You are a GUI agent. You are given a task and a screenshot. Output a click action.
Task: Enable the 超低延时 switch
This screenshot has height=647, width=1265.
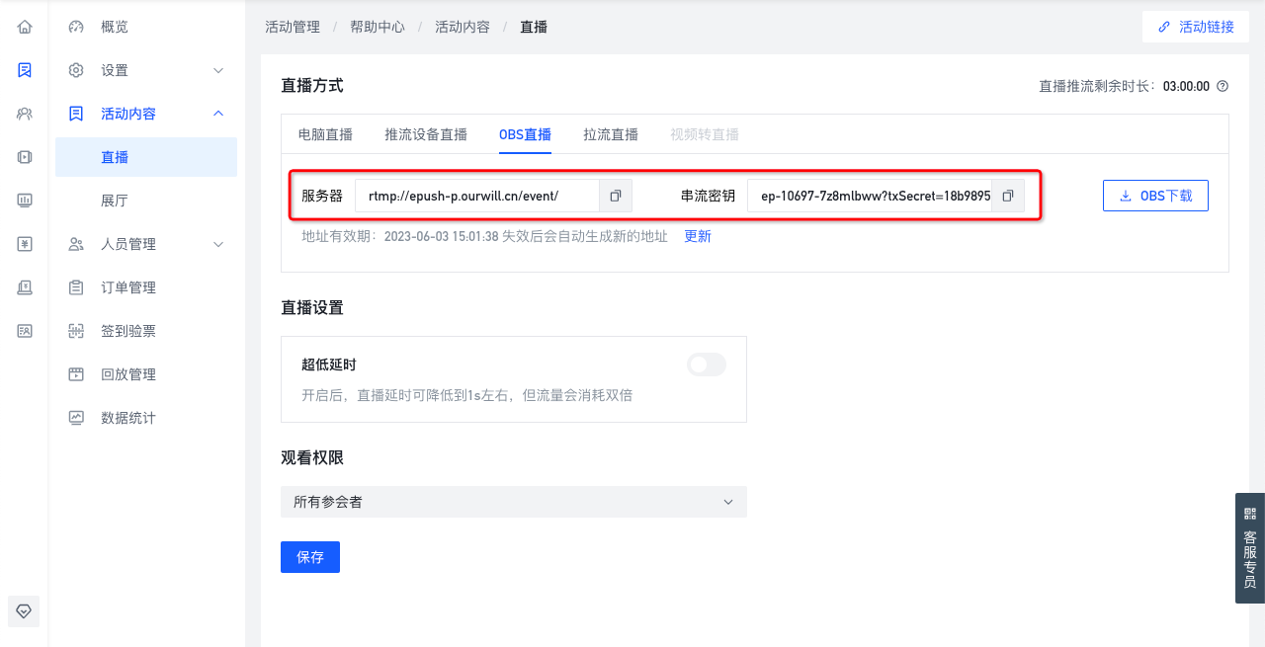tap(707, 364)
